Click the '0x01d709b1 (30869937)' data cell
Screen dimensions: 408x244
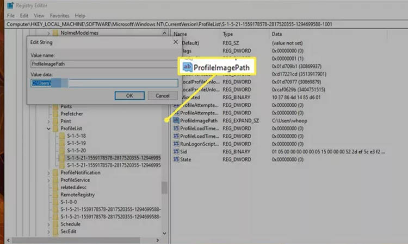[x=296, y=66]
